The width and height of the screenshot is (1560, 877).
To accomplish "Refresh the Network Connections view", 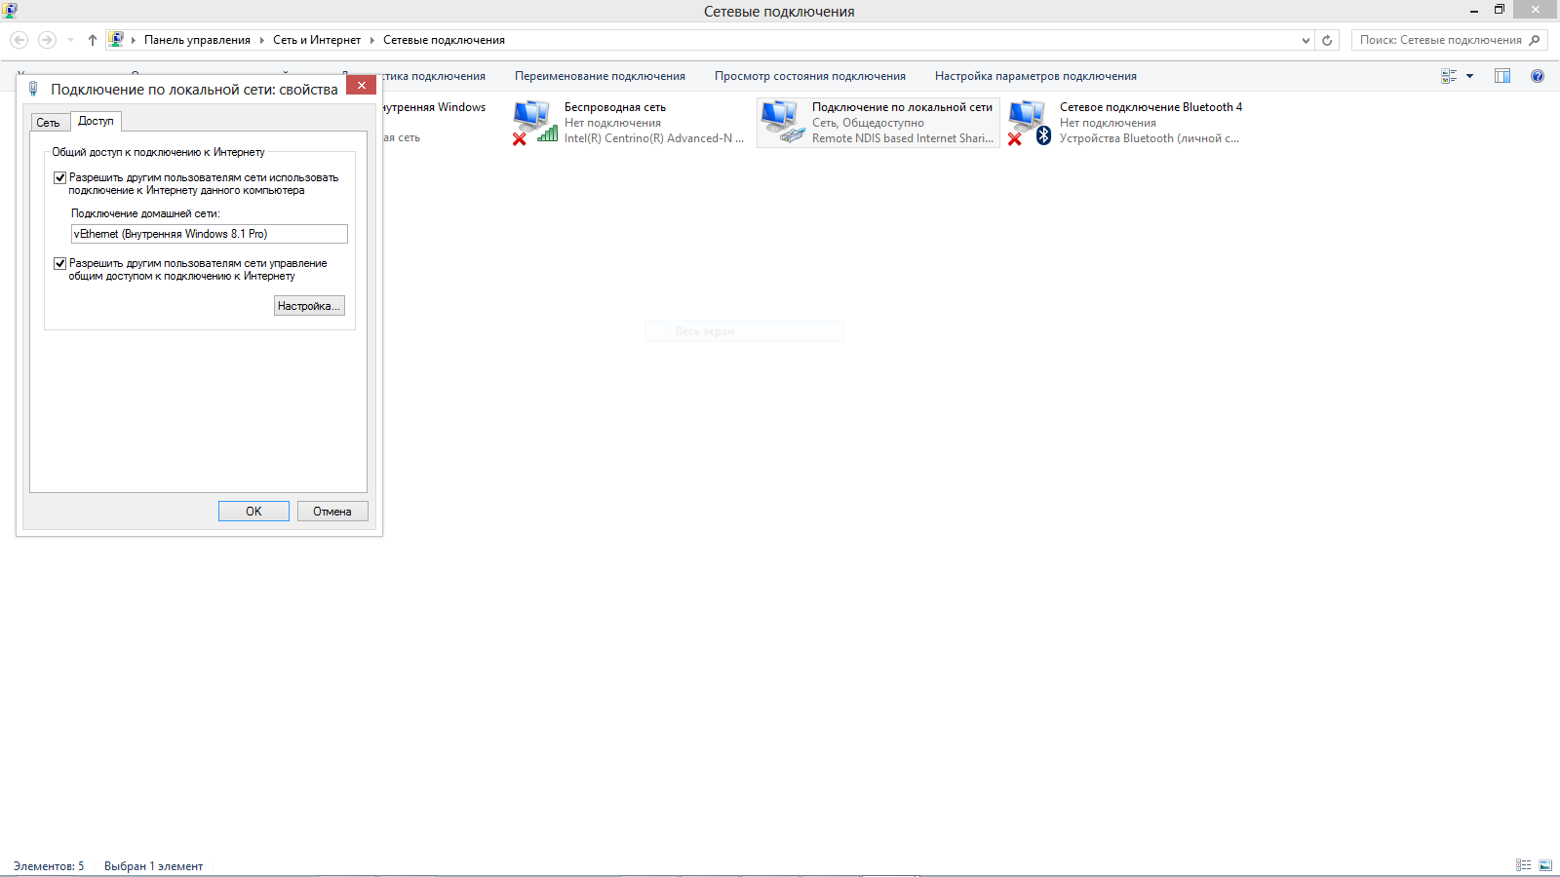I will pyautogui.click(x=1326, y=40).
